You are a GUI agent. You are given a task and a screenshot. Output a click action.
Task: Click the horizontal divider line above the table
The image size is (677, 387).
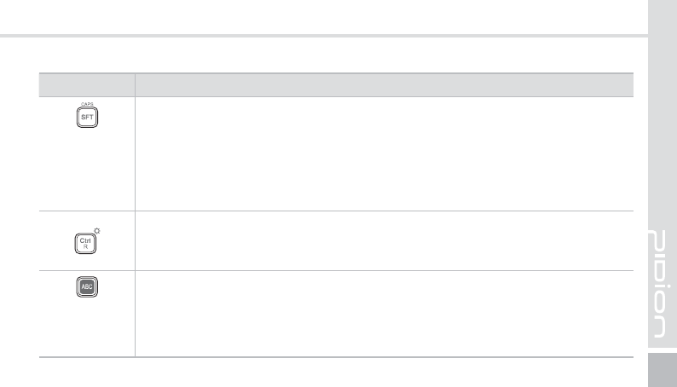click(324, 36)
